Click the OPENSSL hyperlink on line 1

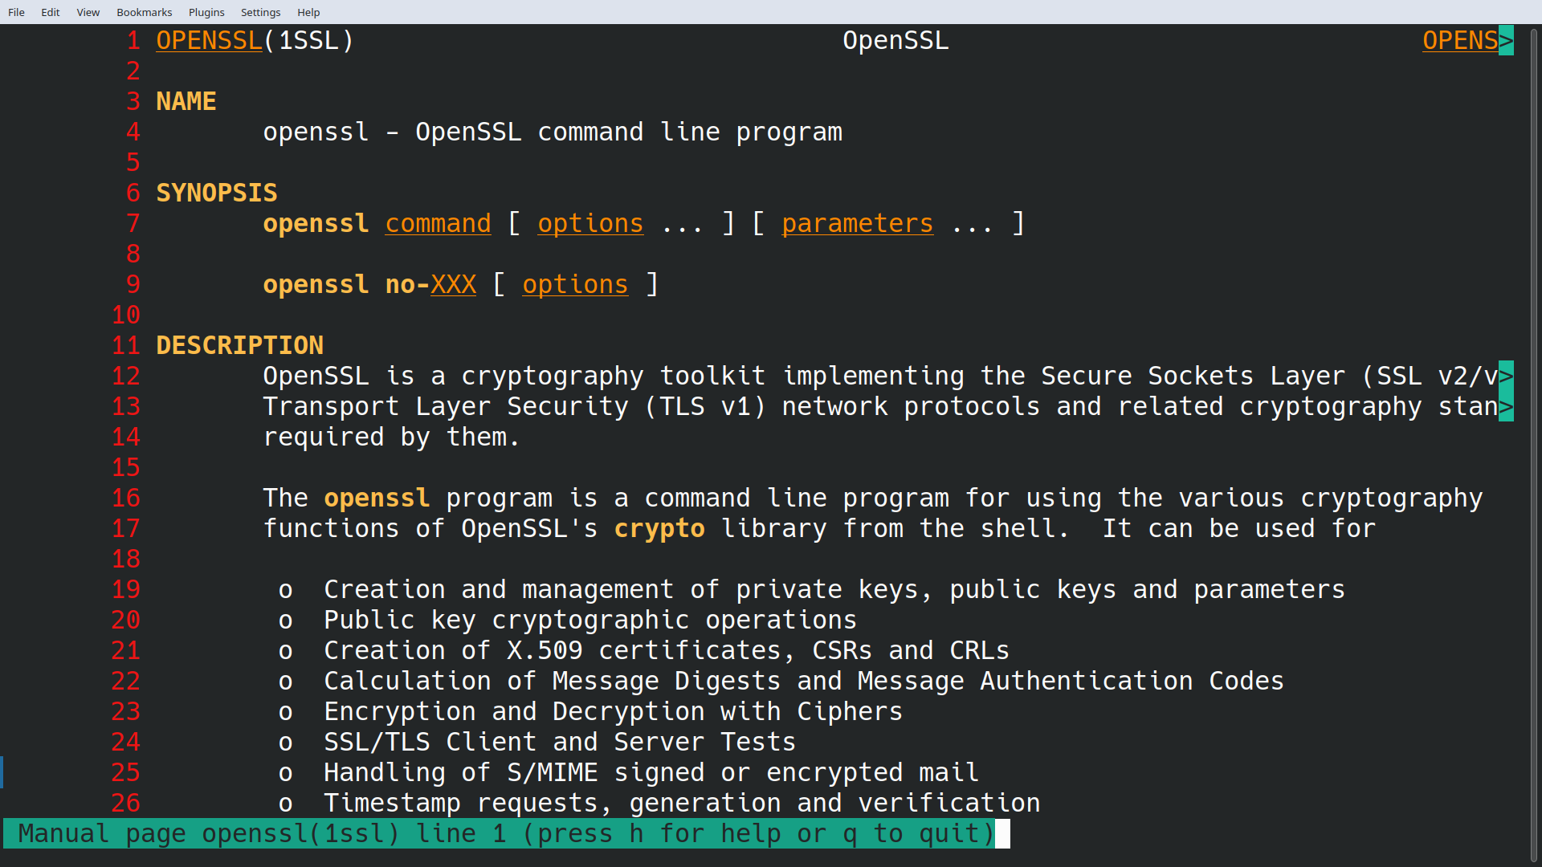[x=209, y=40]
